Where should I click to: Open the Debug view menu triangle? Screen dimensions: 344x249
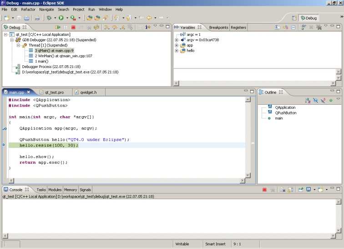click(x=155, y=26)
